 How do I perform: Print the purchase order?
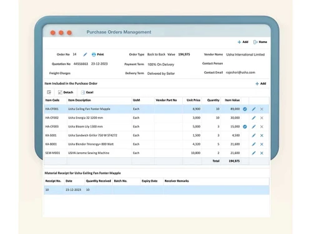coord(97,54)
